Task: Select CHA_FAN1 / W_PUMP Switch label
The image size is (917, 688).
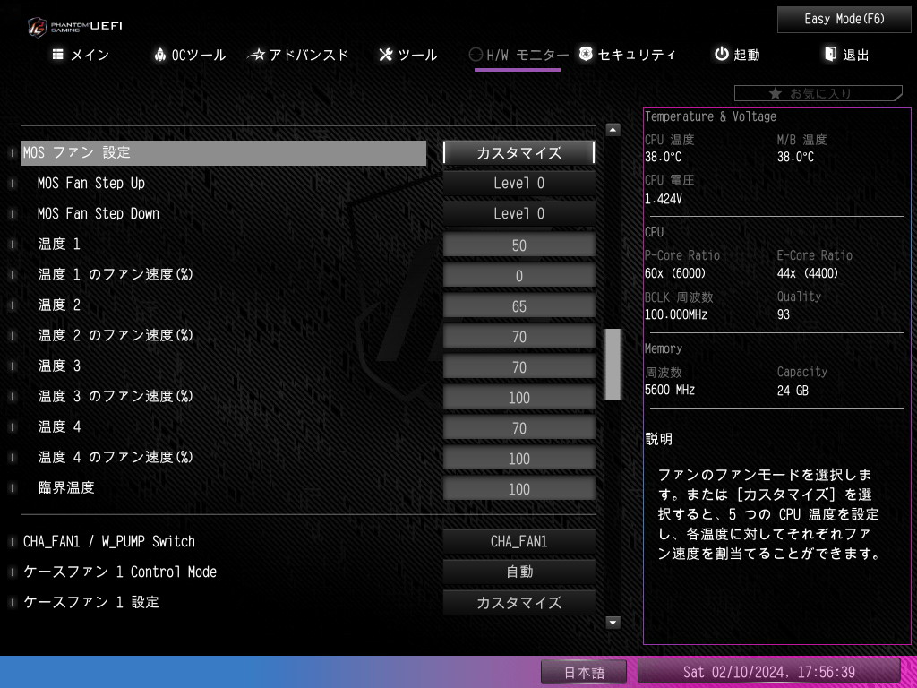Action: coord(108,541)
